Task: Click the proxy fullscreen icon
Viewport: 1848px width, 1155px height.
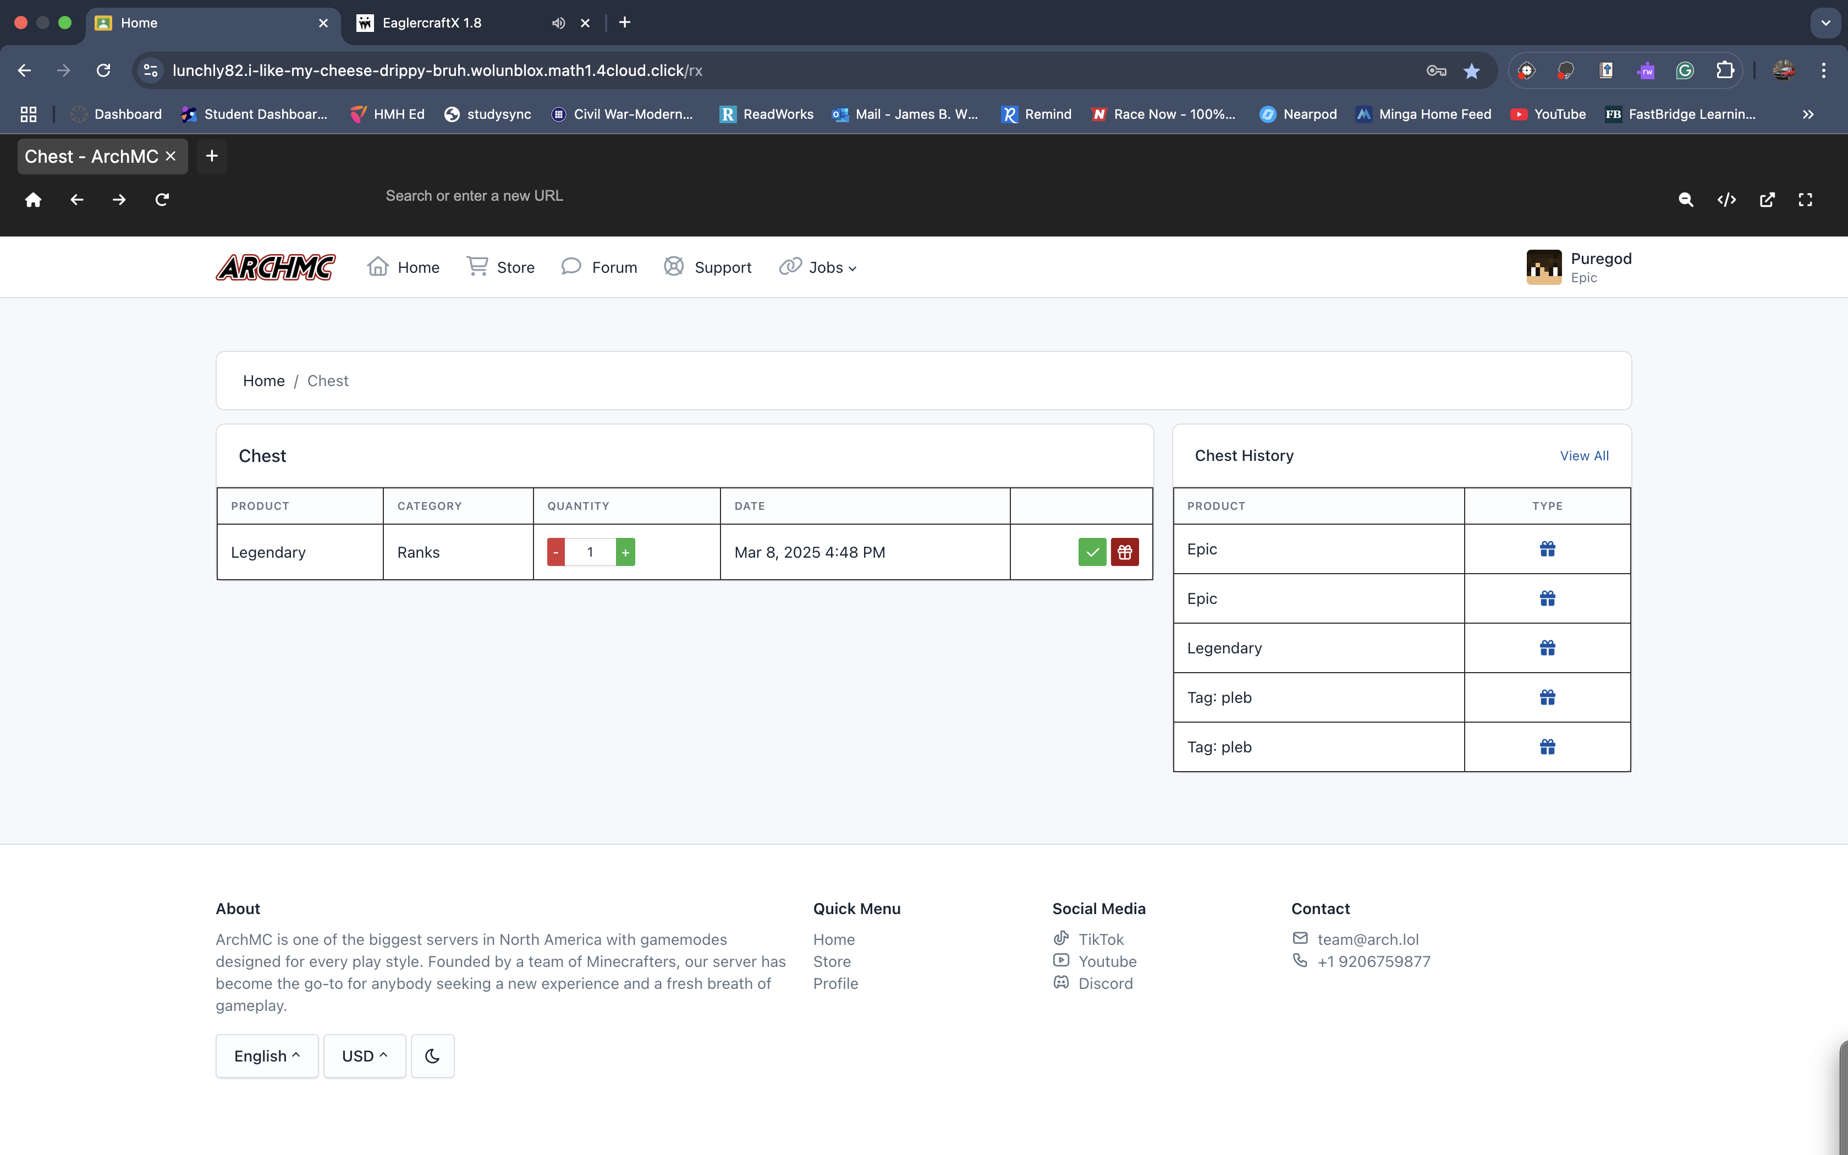Action: click(1805, 199)
